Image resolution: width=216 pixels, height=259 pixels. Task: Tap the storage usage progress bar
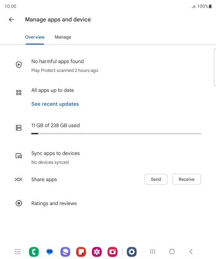116,134
